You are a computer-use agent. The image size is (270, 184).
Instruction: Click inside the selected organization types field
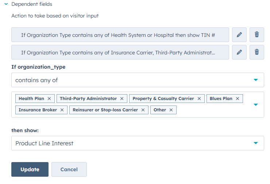(212, 110)
